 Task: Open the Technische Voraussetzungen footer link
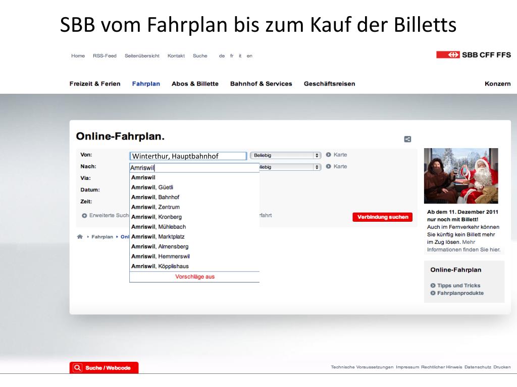(x=362, y=367)
